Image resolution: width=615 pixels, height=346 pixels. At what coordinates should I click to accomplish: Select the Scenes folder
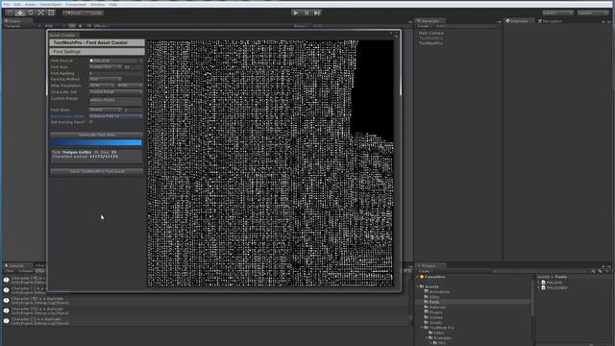(x=435, y=317)
